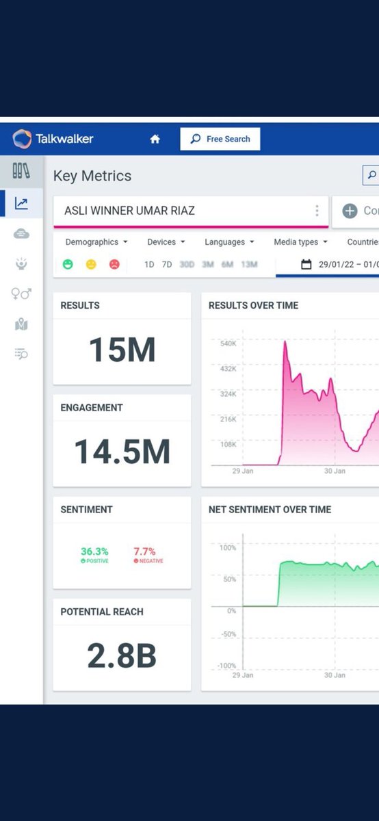Click the date range 29/01/22 text
The image size is (379, 821).
338,264
